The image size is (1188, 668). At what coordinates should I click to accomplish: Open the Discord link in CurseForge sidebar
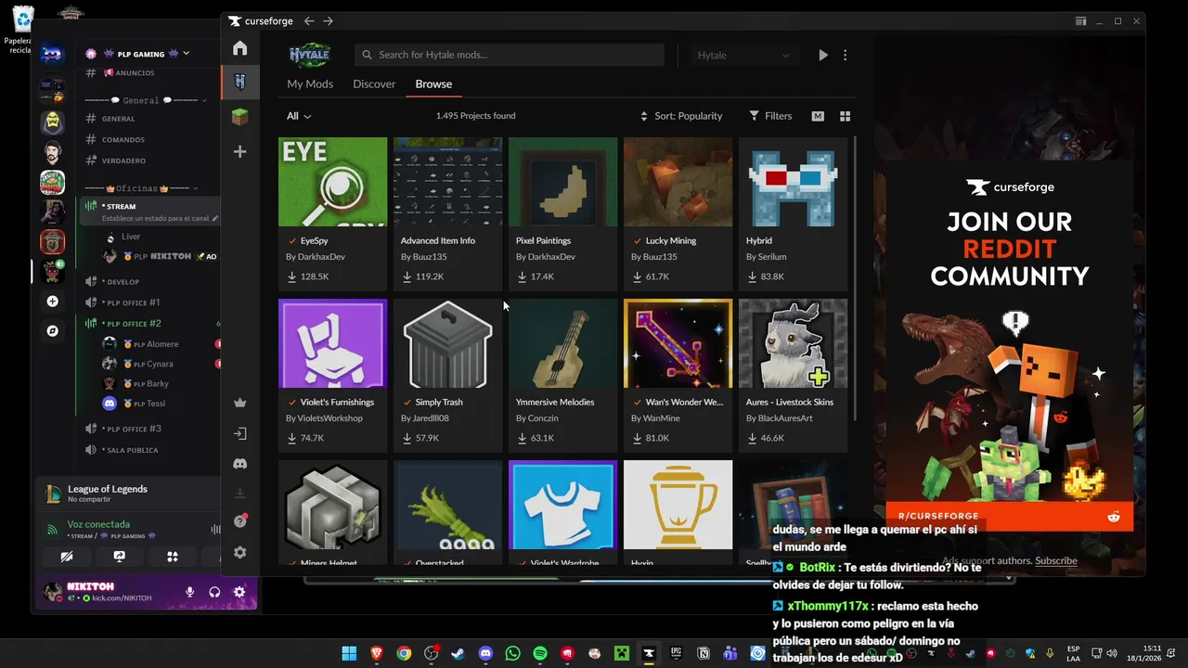[x=240, y=463]
